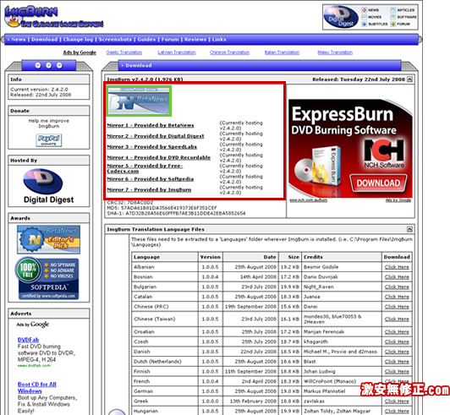This screenshot has height=415, width=450.
Task: Collapse the Translation Language Files section
Action: [x=409, y=229]
